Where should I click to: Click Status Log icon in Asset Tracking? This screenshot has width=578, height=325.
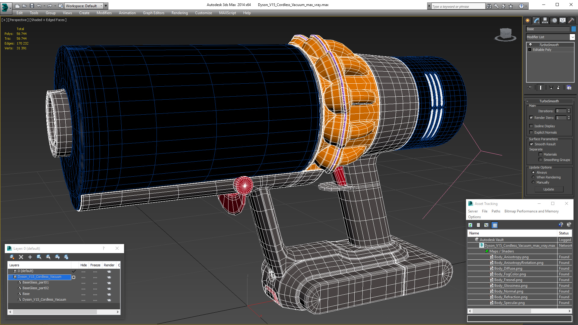(x=478, y=225)
